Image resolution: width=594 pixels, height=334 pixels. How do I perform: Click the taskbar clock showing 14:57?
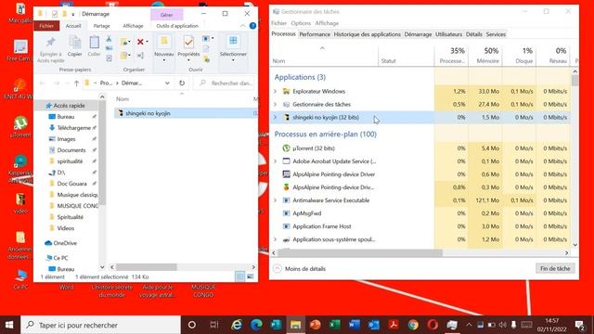point(551,325)
